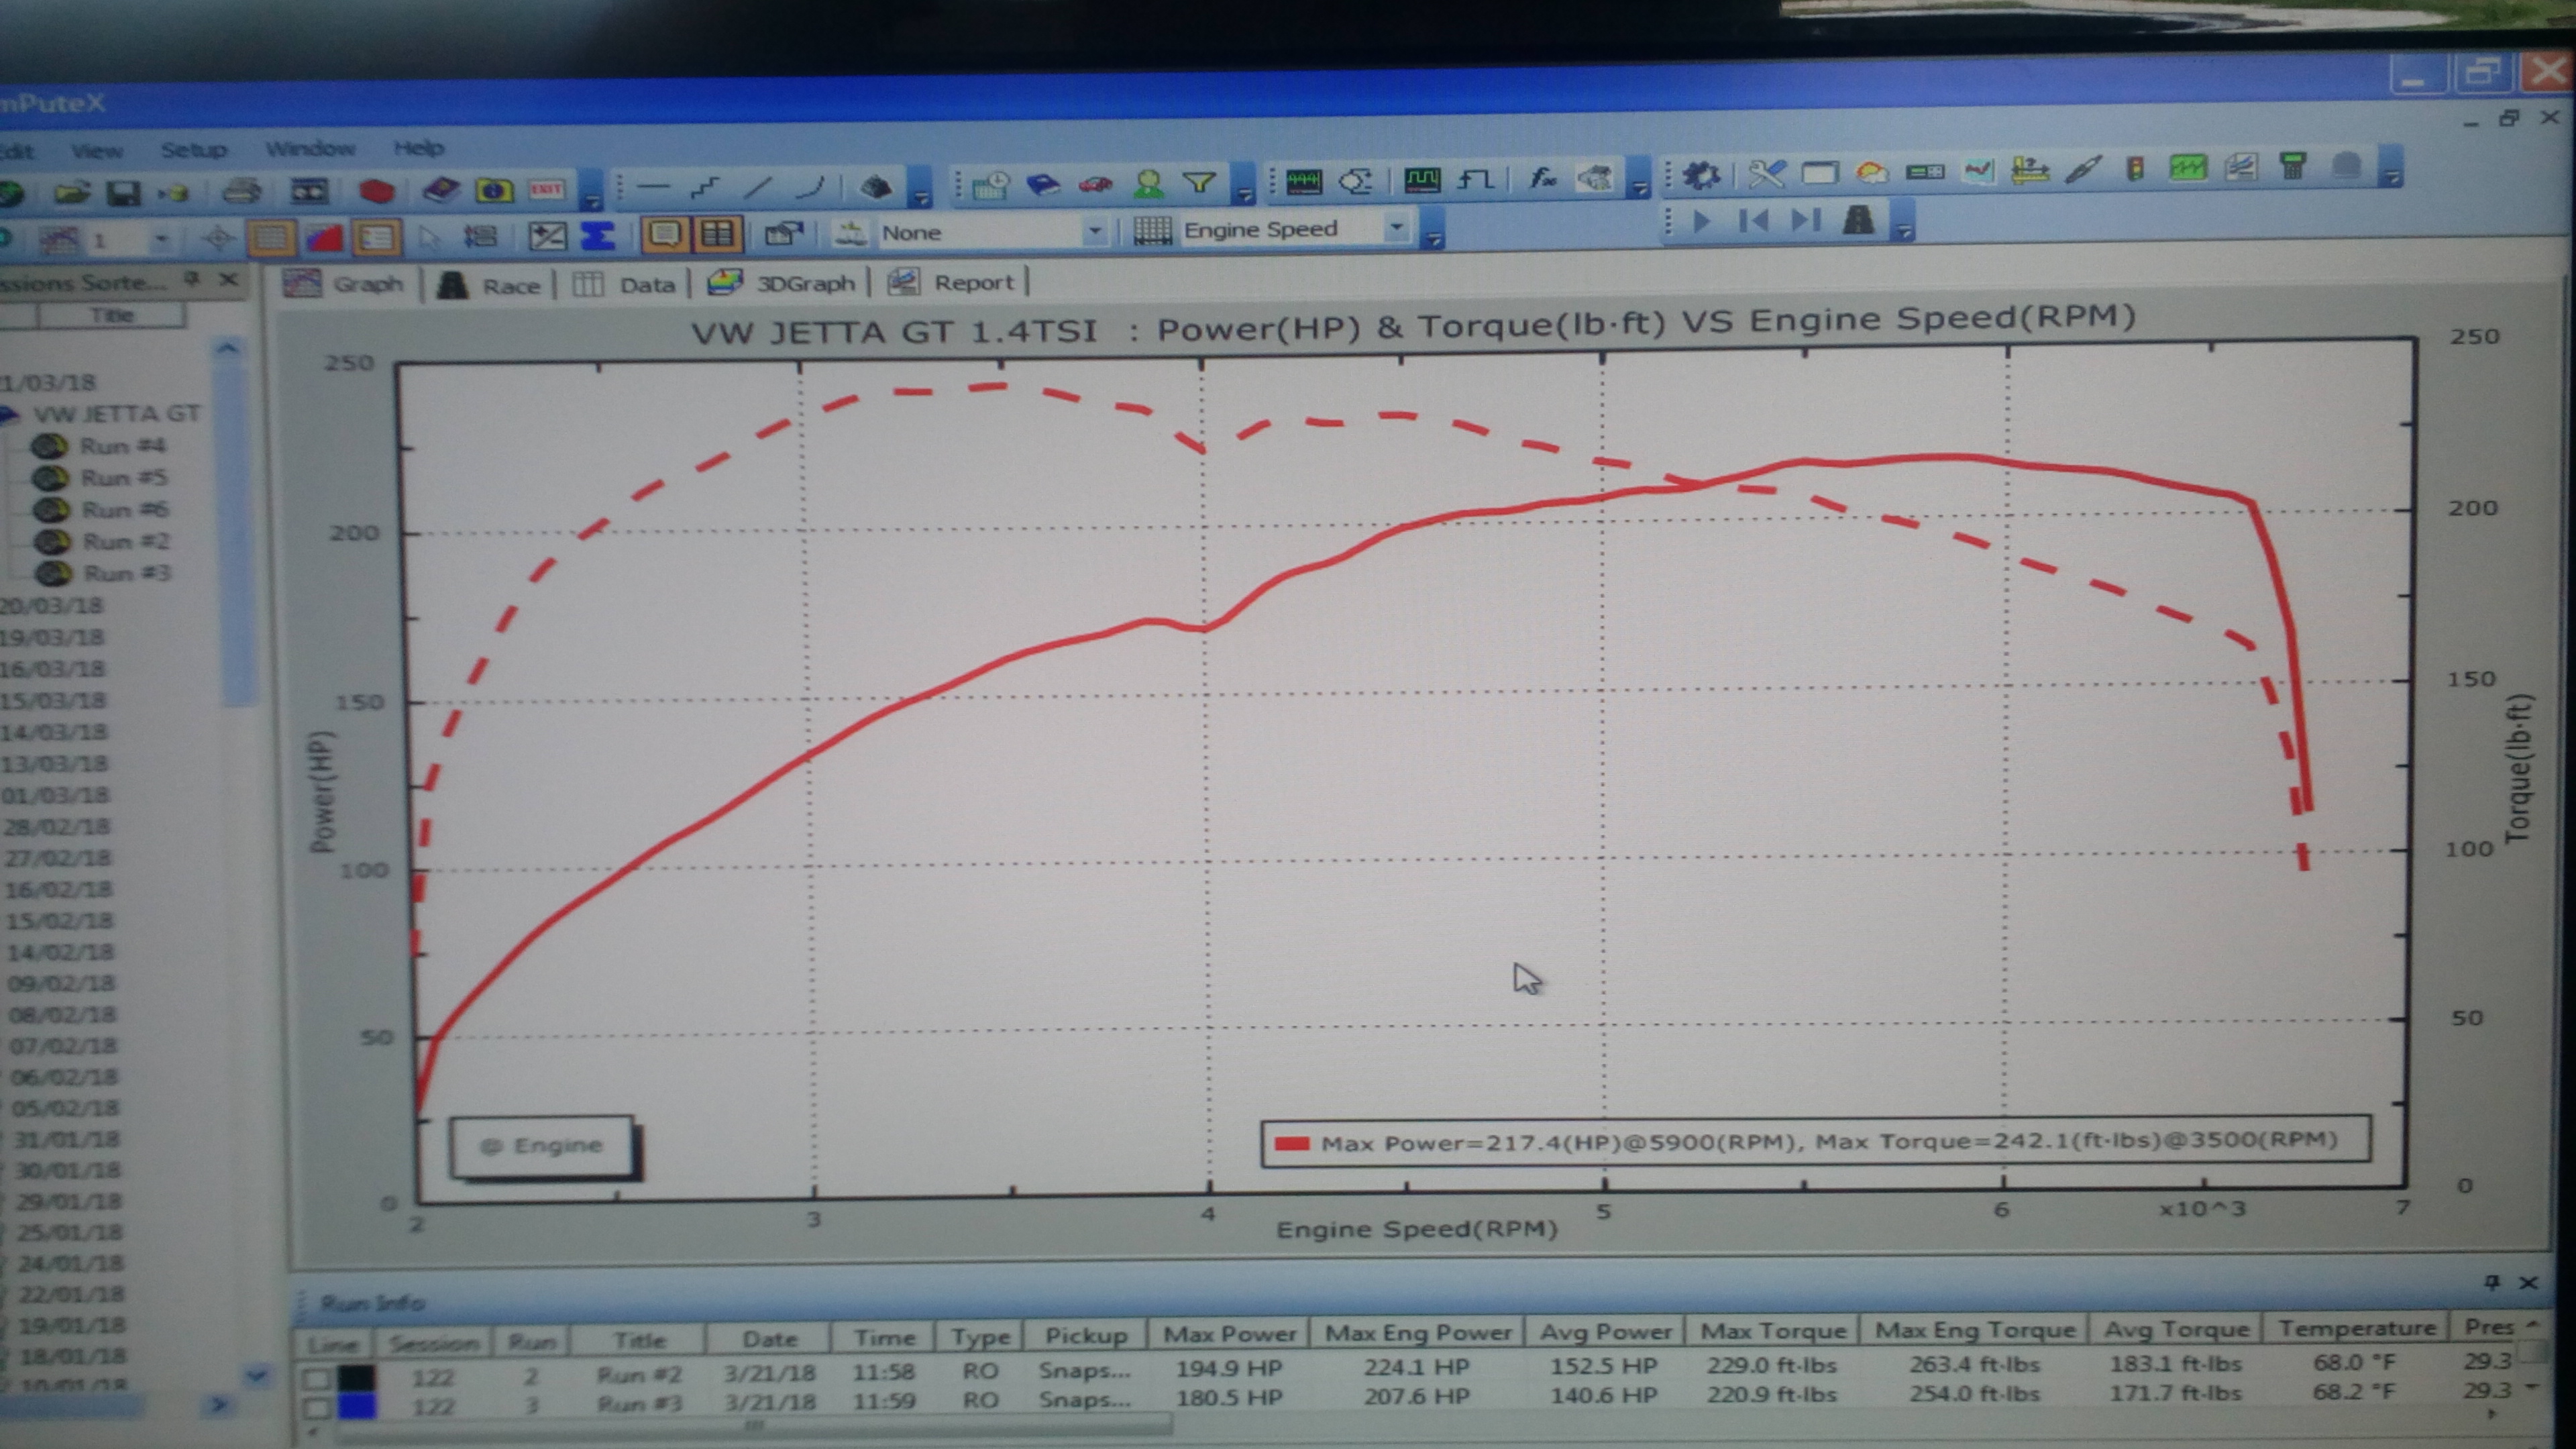Open the oscilloscope waveform icon
This screenshot has height=1449, width=2576.
[1304, 181]
